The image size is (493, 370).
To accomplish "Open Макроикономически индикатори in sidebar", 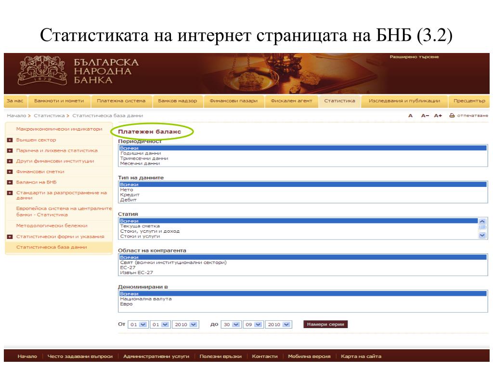I will coord(59,129).
